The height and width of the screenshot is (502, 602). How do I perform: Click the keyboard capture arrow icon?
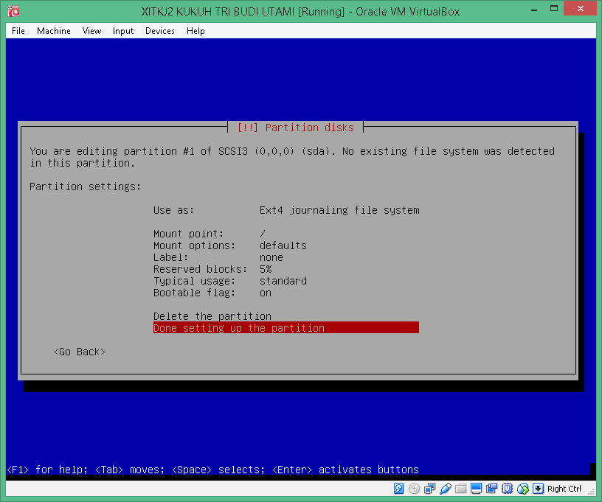coord(538,488)
